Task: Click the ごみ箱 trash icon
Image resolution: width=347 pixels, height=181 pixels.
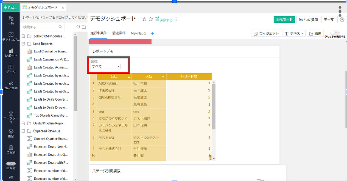Action: 11,149
